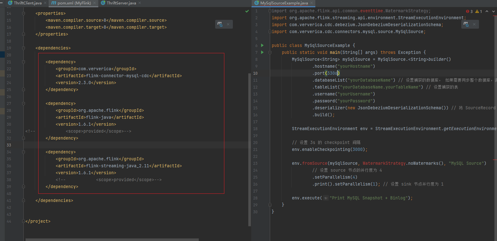
Task: Click the Load Maven Changes icon in the MySqlSourceExample editor
Action: coord(466,24)
